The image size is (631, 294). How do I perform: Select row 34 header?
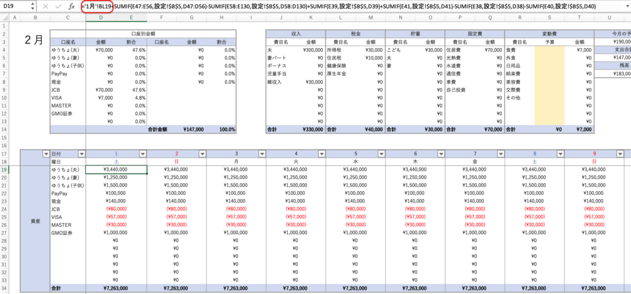pyautogui.click(x=5, y=288)
